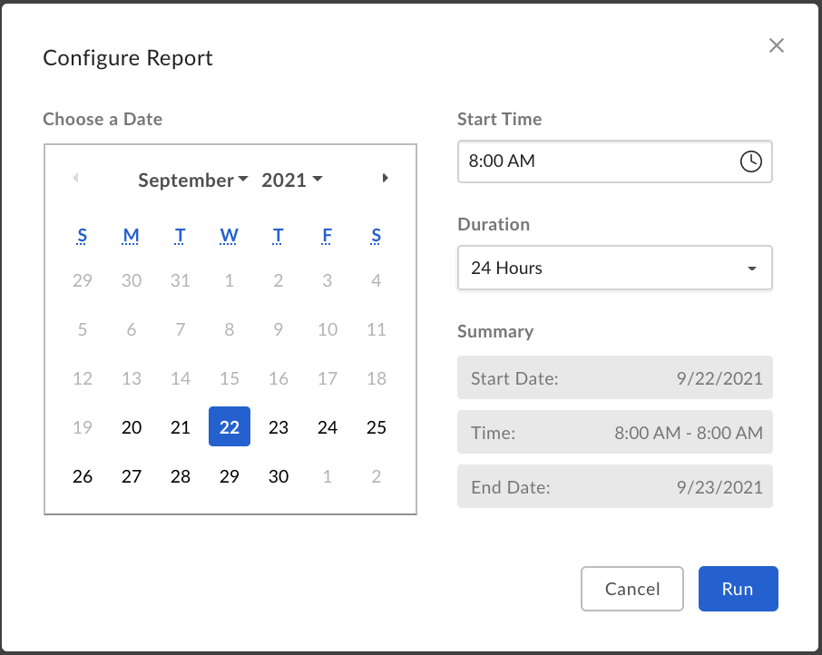Click the Friday column header link
This screenshot has height=655, width=822.
(327, 235)
